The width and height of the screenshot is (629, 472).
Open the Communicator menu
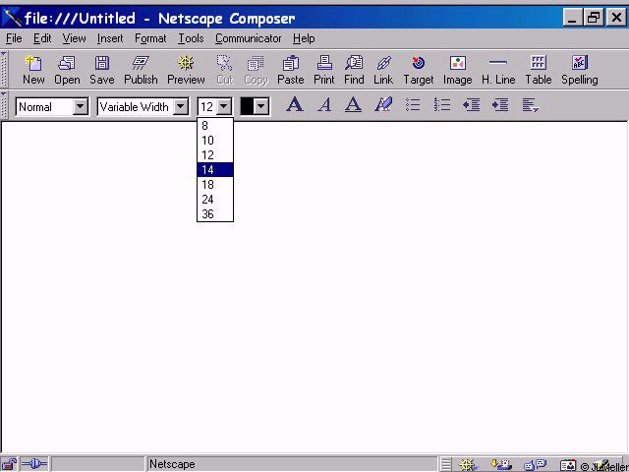coord(248,38)
